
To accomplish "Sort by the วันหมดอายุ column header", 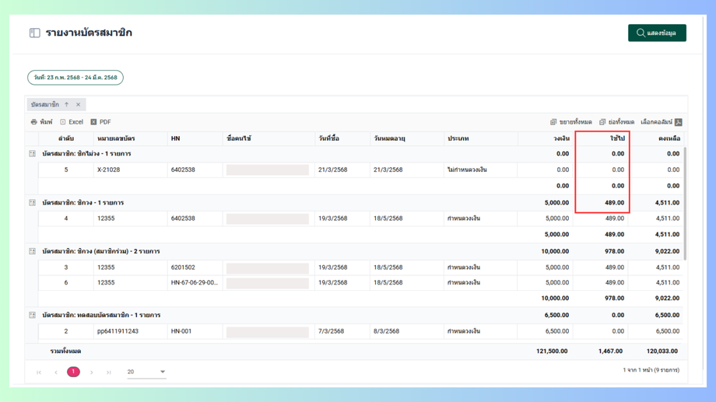I will (389, 138).
